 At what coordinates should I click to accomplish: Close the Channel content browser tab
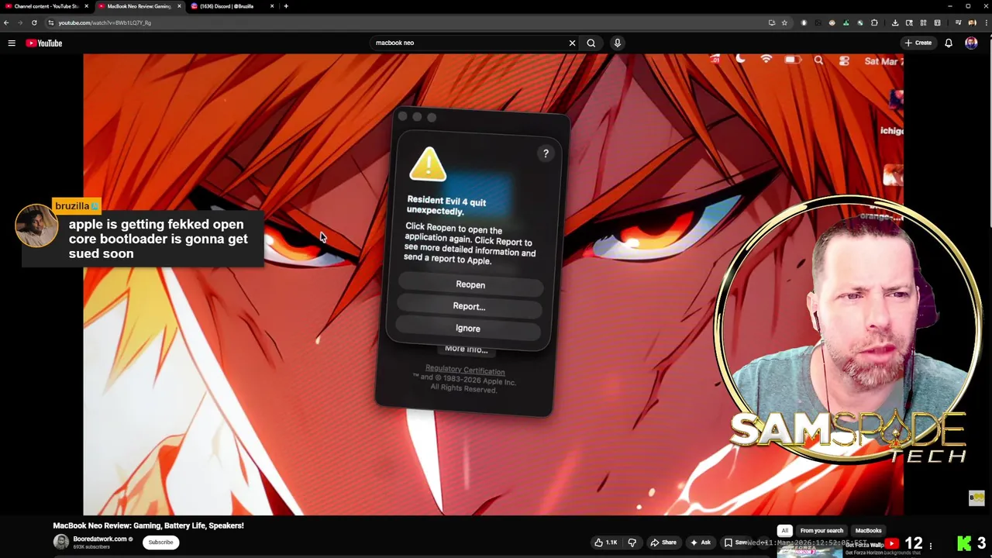86,6
